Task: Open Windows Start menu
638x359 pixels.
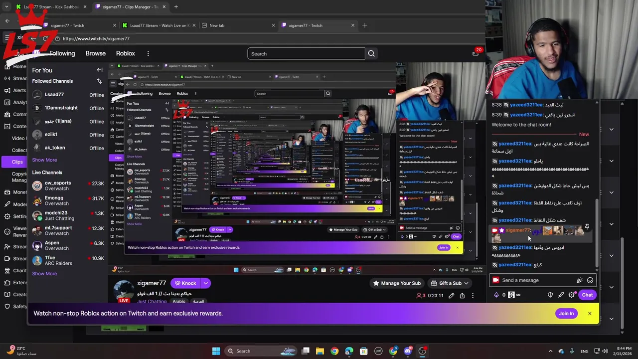Action: (216, 351)
